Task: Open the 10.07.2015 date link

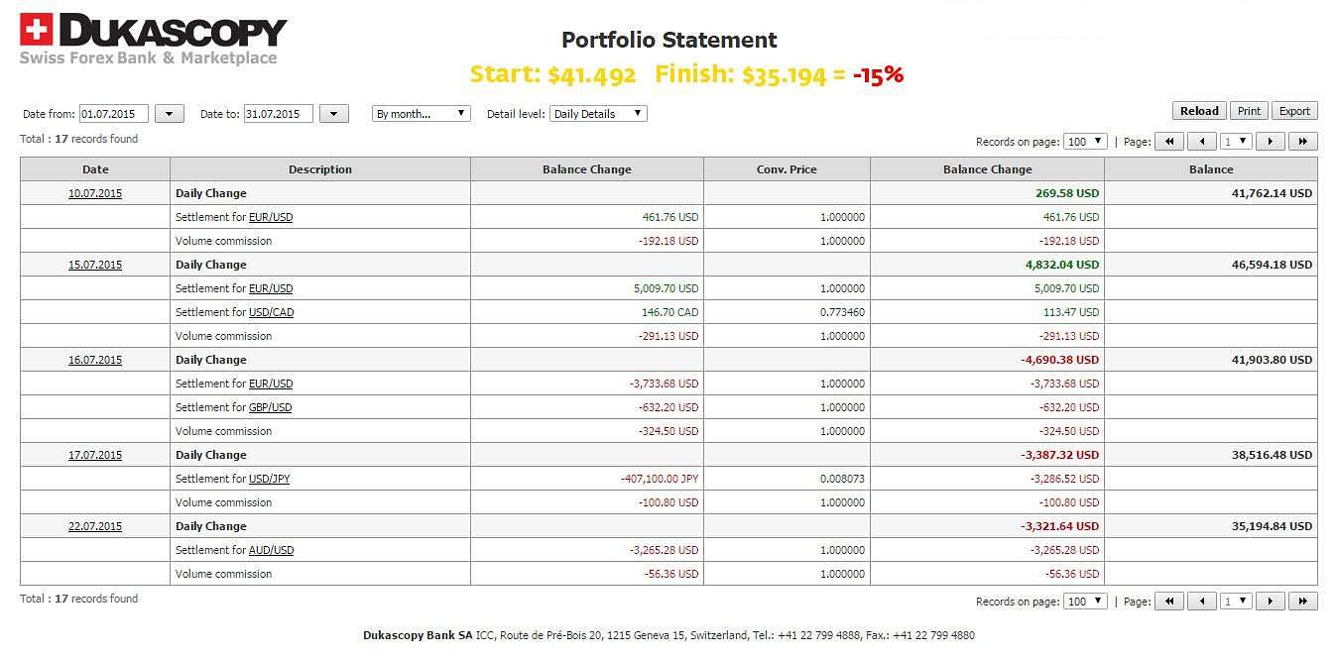Action: tap(95, 193)
